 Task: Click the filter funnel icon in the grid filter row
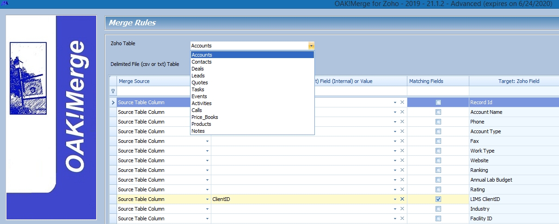[x=113, y=91]
